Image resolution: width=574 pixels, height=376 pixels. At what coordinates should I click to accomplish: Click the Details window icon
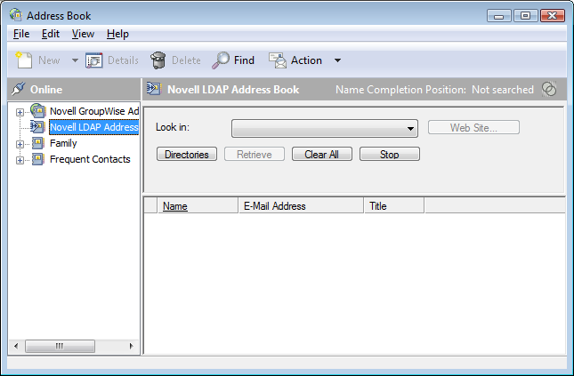click(94, 60)
